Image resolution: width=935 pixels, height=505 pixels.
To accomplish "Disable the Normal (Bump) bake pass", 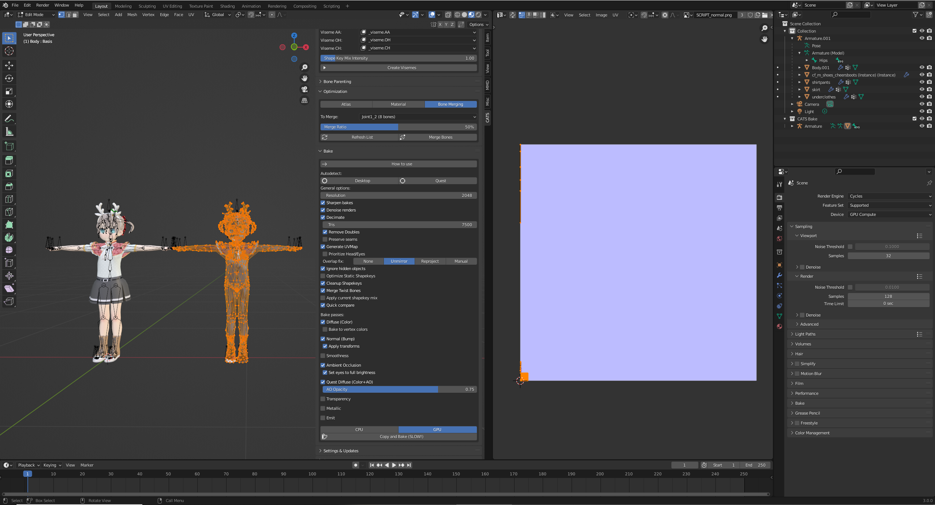I will (323, 338).
